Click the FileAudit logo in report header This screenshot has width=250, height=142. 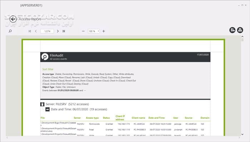pyautogui.click(x=45, y=57)
